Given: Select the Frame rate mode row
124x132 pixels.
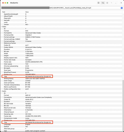Looking at the screenshot, I should (61, 60).
